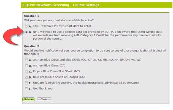This screenshot has width=173, height=110.
Task: Select radio option B for sample data set
Action: 26,32
